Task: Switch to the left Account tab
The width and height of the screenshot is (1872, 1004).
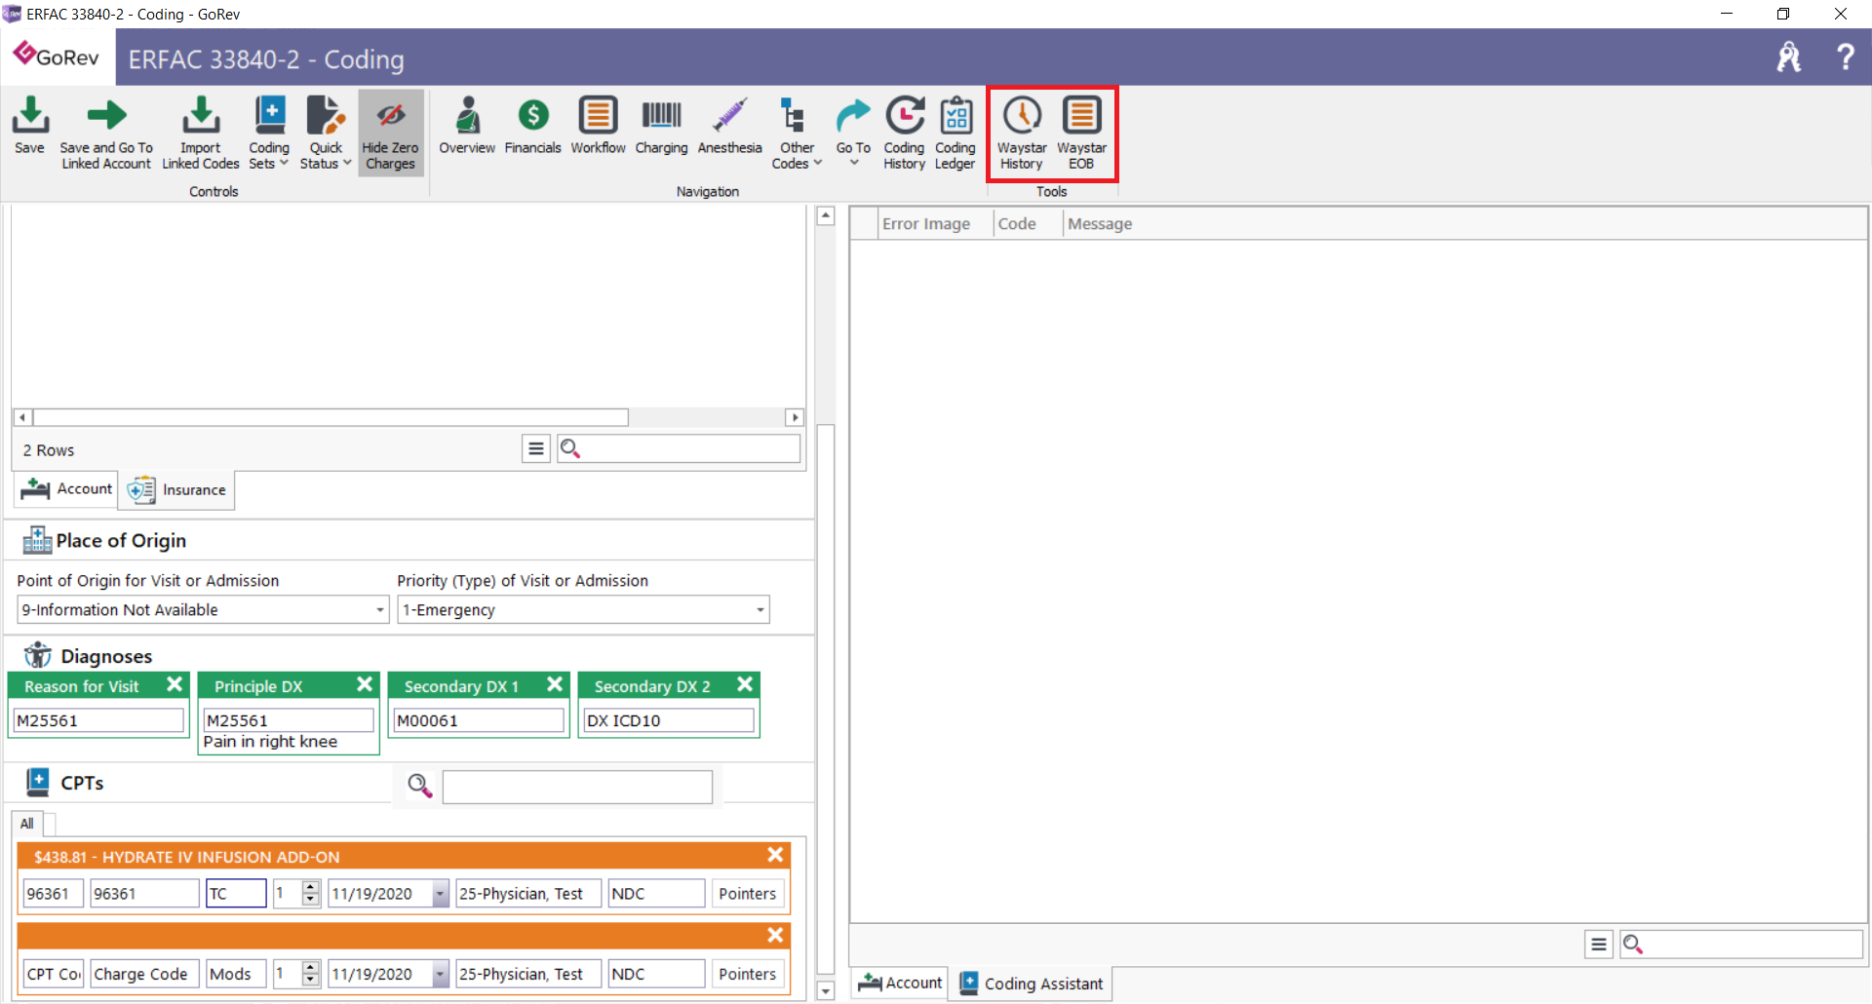Action: point(66,488)
